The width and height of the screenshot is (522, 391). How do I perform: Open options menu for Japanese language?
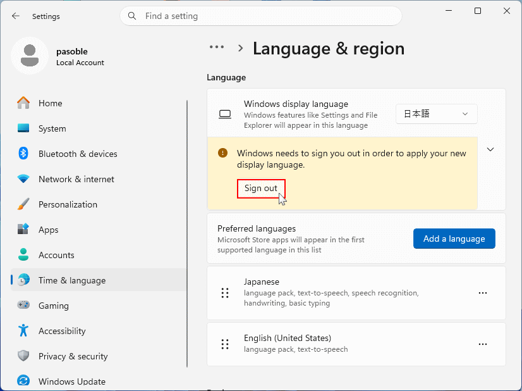pos(483,293)
